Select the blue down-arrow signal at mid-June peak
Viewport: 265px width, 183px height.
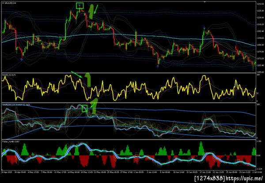[204, 27]
